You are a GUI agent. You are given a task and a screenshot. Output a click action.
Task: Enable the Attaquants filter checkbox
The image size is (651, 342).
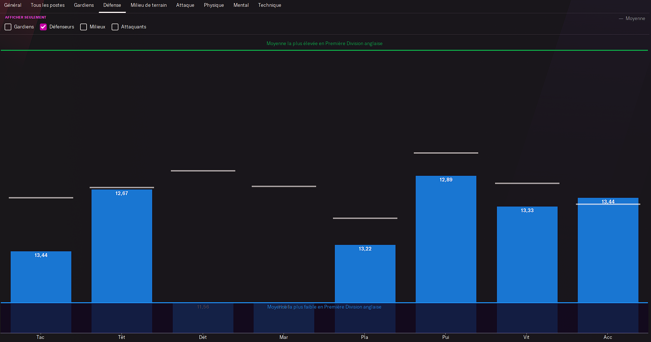[x=115, y=27]
